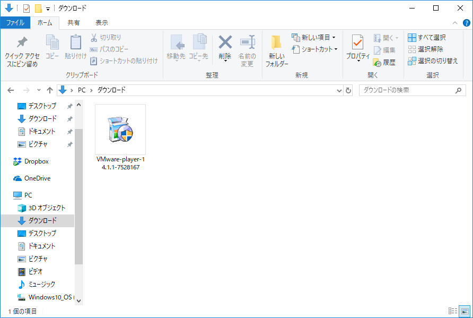
Task: Go up one folder level
Action: pyautogui.click(x=50, y=90)
